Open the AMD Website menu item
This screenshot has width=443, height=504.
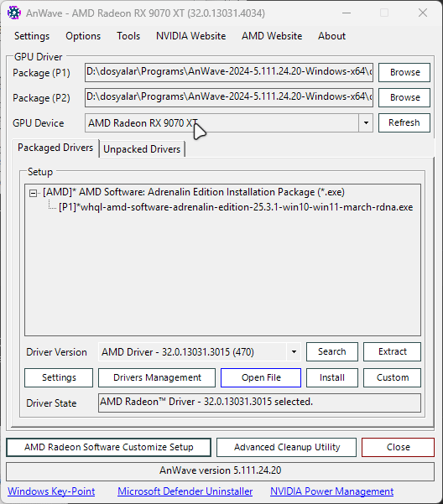(272, 36)
